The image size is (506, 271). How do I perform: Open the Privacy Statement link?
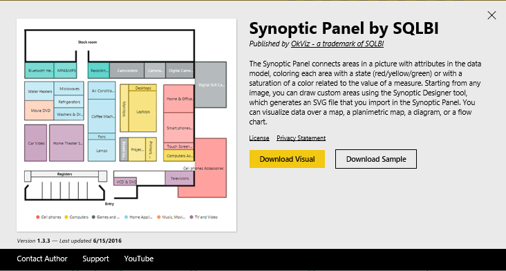pos(301,138)
